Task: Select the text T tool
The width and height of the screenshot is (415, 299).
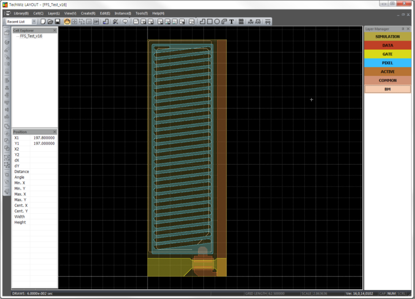Action: click(231, 22)
